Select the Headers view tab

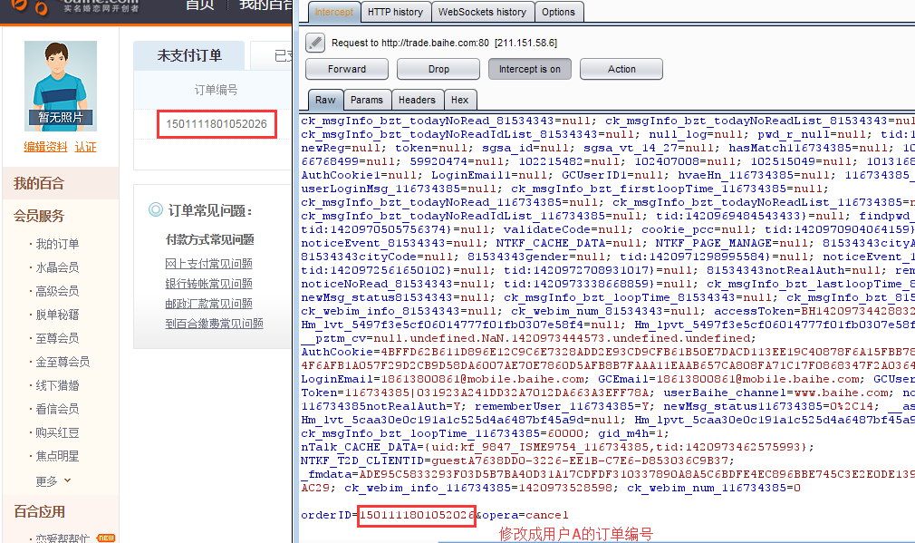tap(417, 100)
